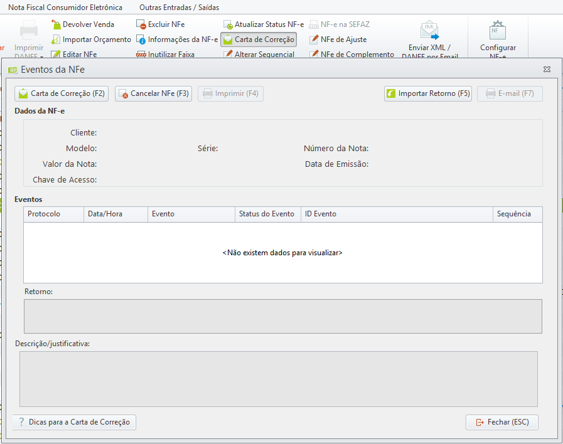This screenshot has width=563, height=444.
Task: Close the Eventos da NFe dialog window
Action: pos(547,69)
